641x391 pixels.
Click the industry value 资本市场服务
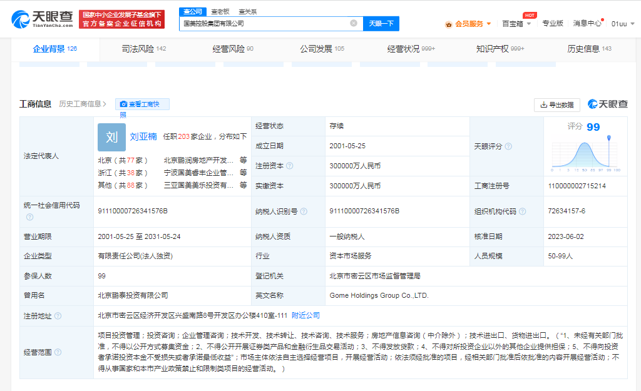[x=351, y=256]
